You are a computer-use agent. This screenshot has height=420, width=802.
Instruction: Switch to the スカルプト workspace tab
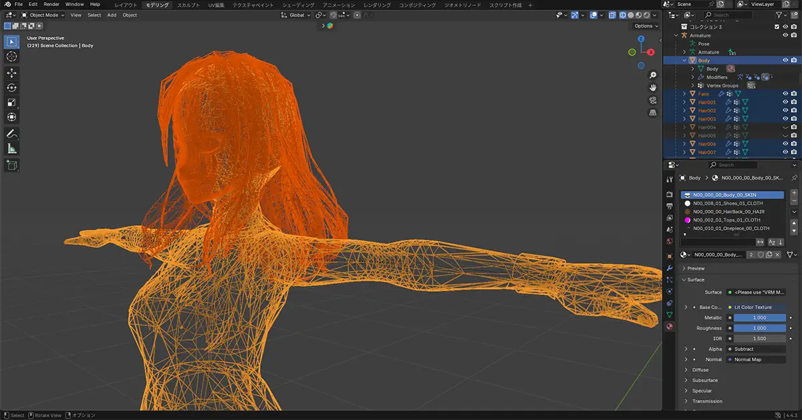(190, 5)
